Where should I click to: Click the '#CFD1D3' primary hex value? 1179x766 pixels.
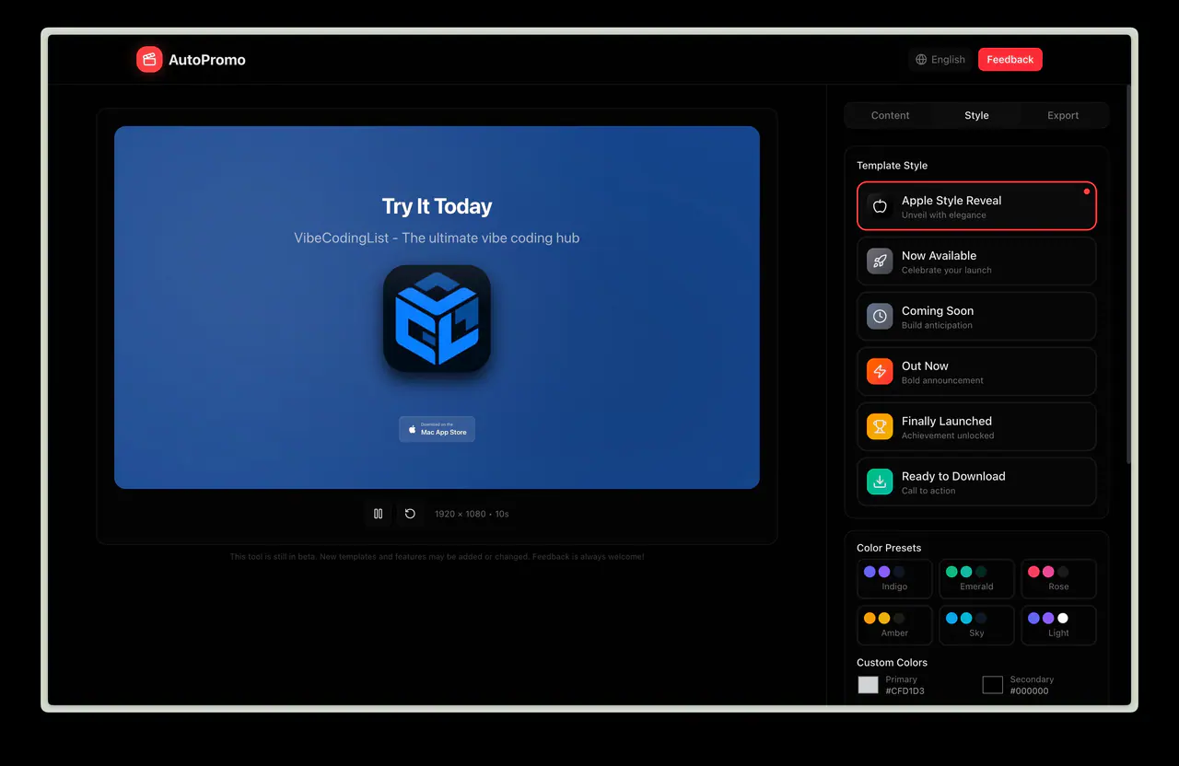905,691
